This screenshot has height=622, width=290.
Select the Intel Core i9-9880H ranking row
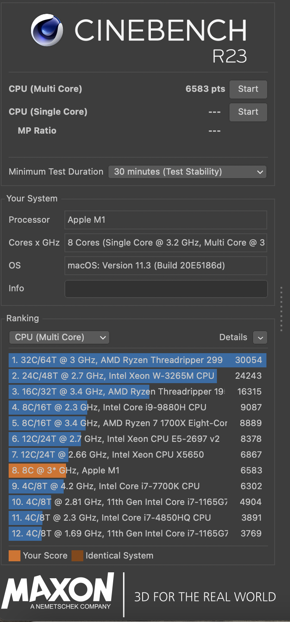(x=138, y=408)
